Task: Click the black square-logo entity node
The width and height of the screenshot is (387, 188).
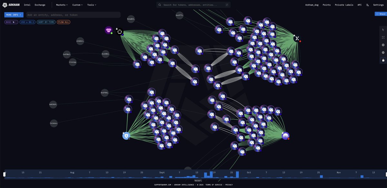Action: point(119,32)
